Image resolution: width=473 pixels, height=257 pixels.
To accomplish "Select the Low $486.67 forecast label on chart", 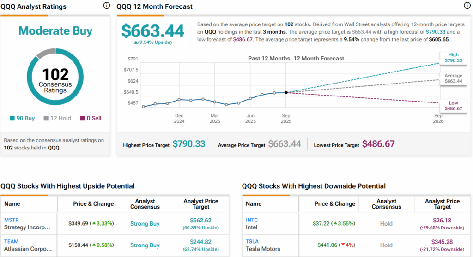I will 453,105.
